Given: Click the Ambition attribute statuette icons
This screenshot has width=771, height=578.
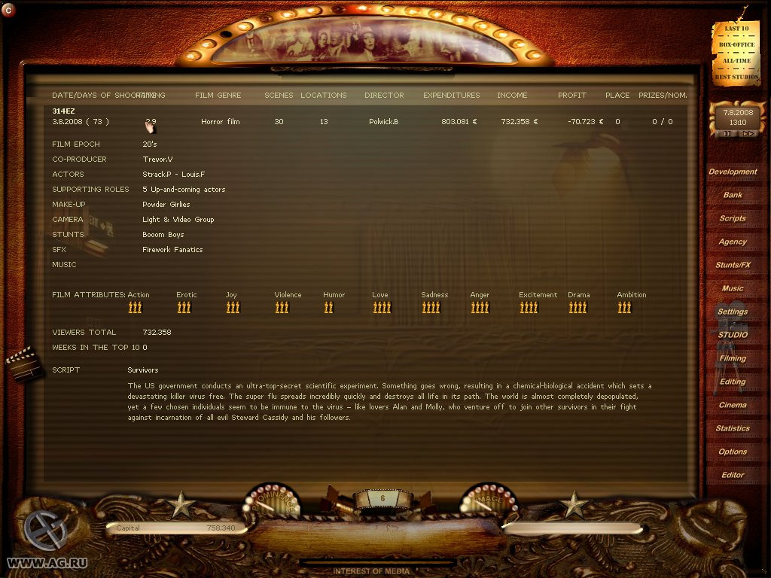Looking at the screenshot, I should point(624,308).
